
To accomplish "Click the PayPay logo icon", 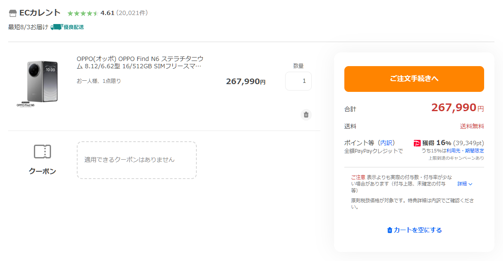I will pyautogui.click(x=417, y=143).
